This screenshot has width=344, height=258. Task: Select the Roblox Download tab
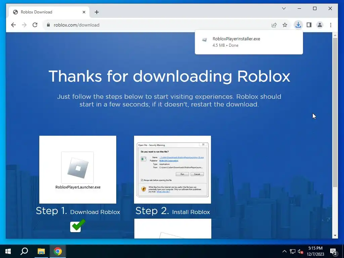(49, 12)
